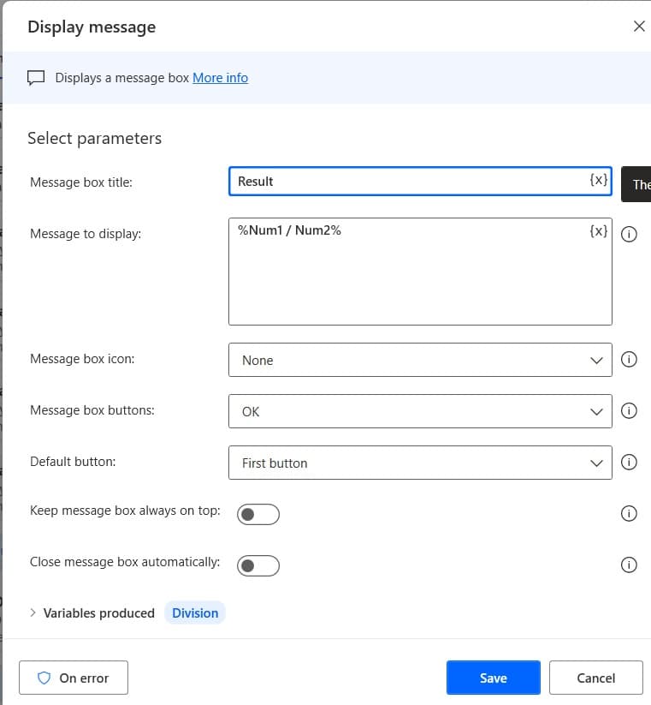Insert variable in Message to display field
This screenshot has width=651, height=705.
click(x=599, y=231)
